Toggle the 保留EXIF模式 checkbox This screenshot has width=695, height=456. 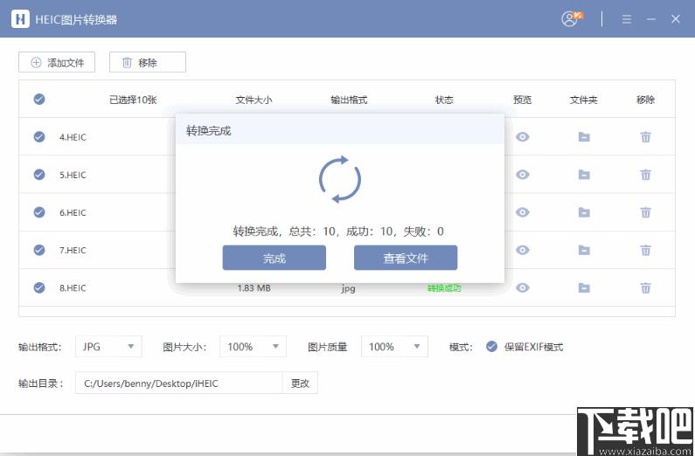pyautogui.click(x=491, y=346)
